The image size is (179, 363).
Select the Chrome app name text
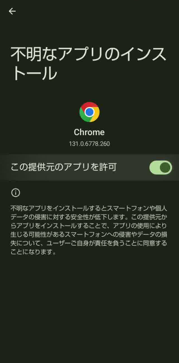click(x=89, y=132)
